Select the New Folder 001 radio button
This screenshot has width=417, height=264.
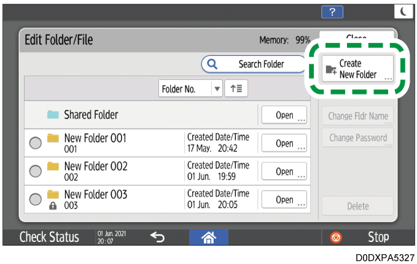(36, 143)
